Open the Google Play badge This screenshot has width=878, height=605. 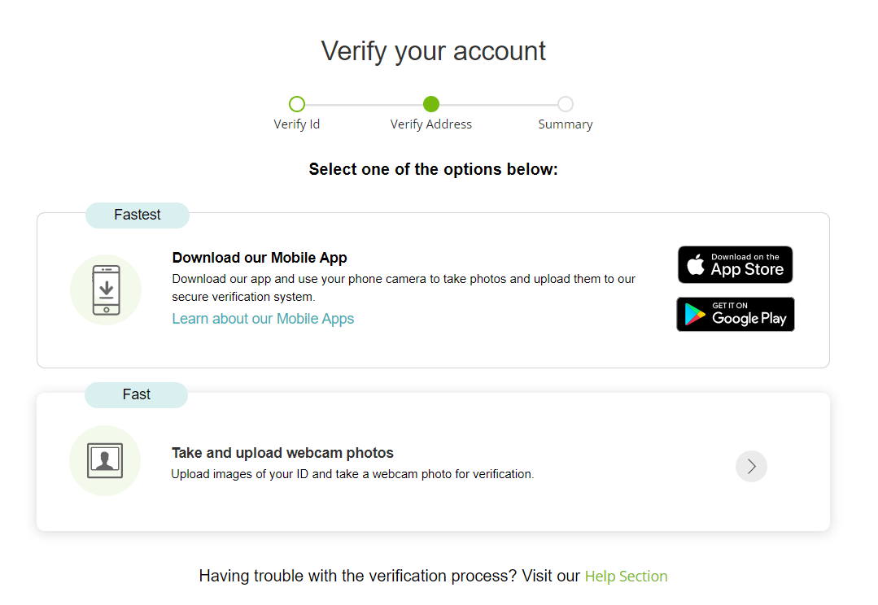coord(736,315)
